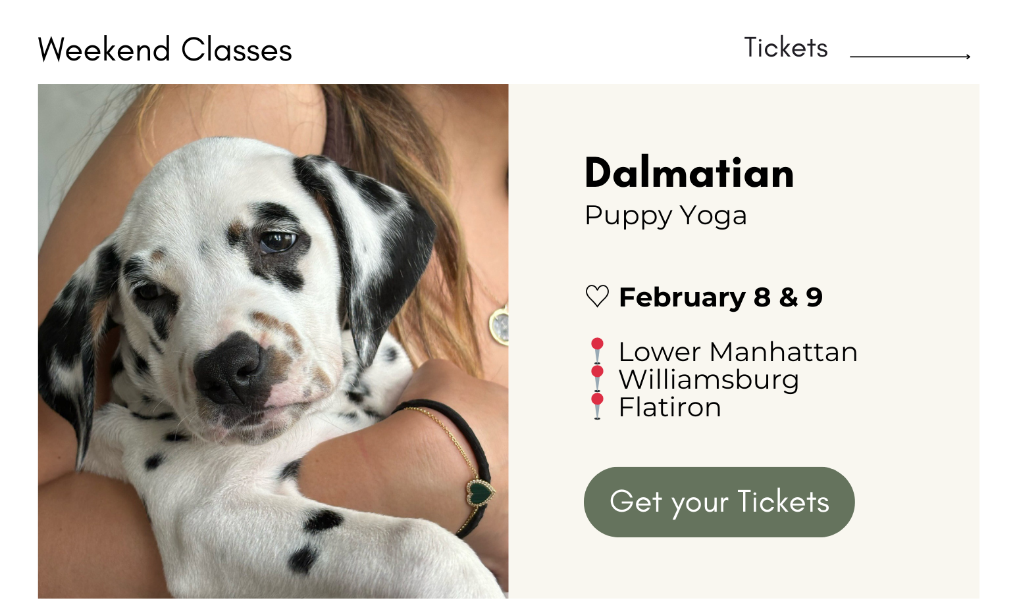
Task: Choose the Williamsburg location
Action: click(709, 380)
